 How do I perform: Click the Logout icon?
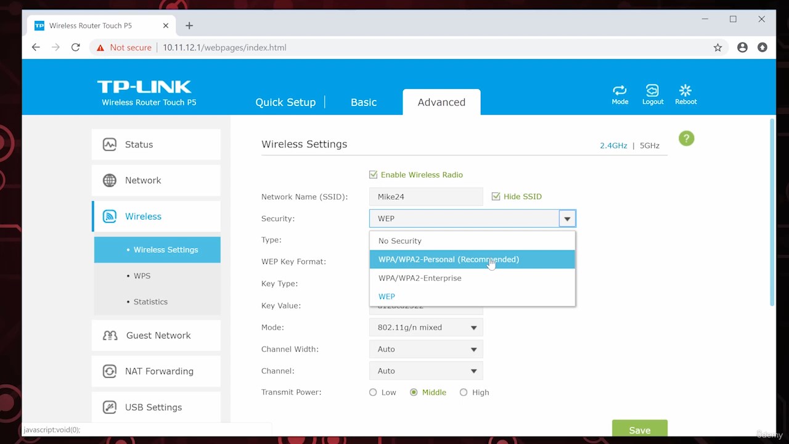(x=652, y=91)
